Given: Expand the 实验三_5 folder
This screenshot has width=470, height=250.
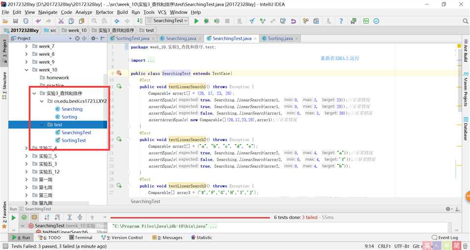Looking at the screenshot, I should [x=26, y=156].
